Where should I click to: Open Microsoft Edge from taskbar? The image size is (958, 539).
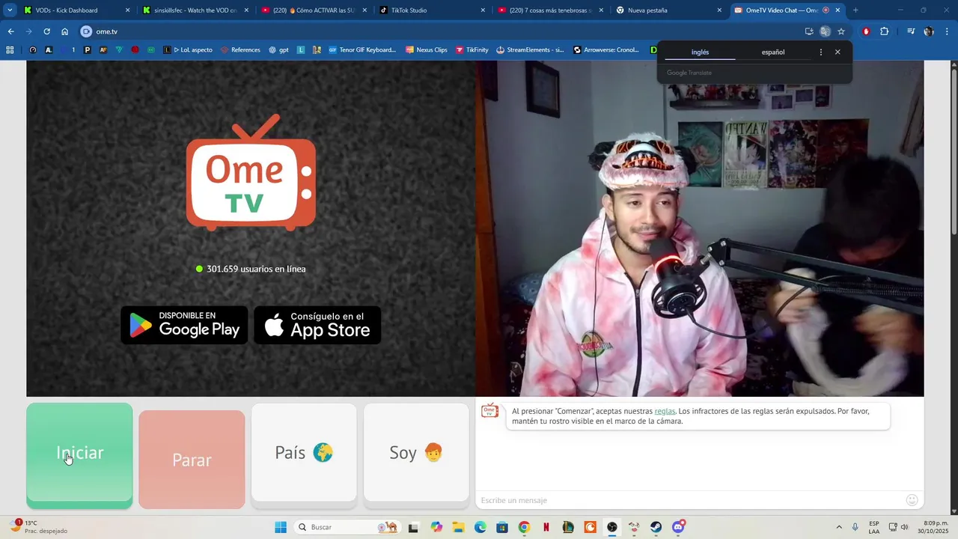pos(480,527)
